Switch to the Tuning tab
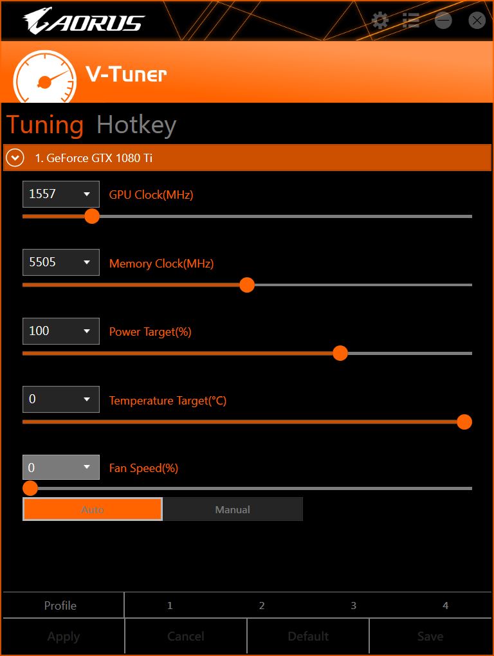 (x=45, y=125)
